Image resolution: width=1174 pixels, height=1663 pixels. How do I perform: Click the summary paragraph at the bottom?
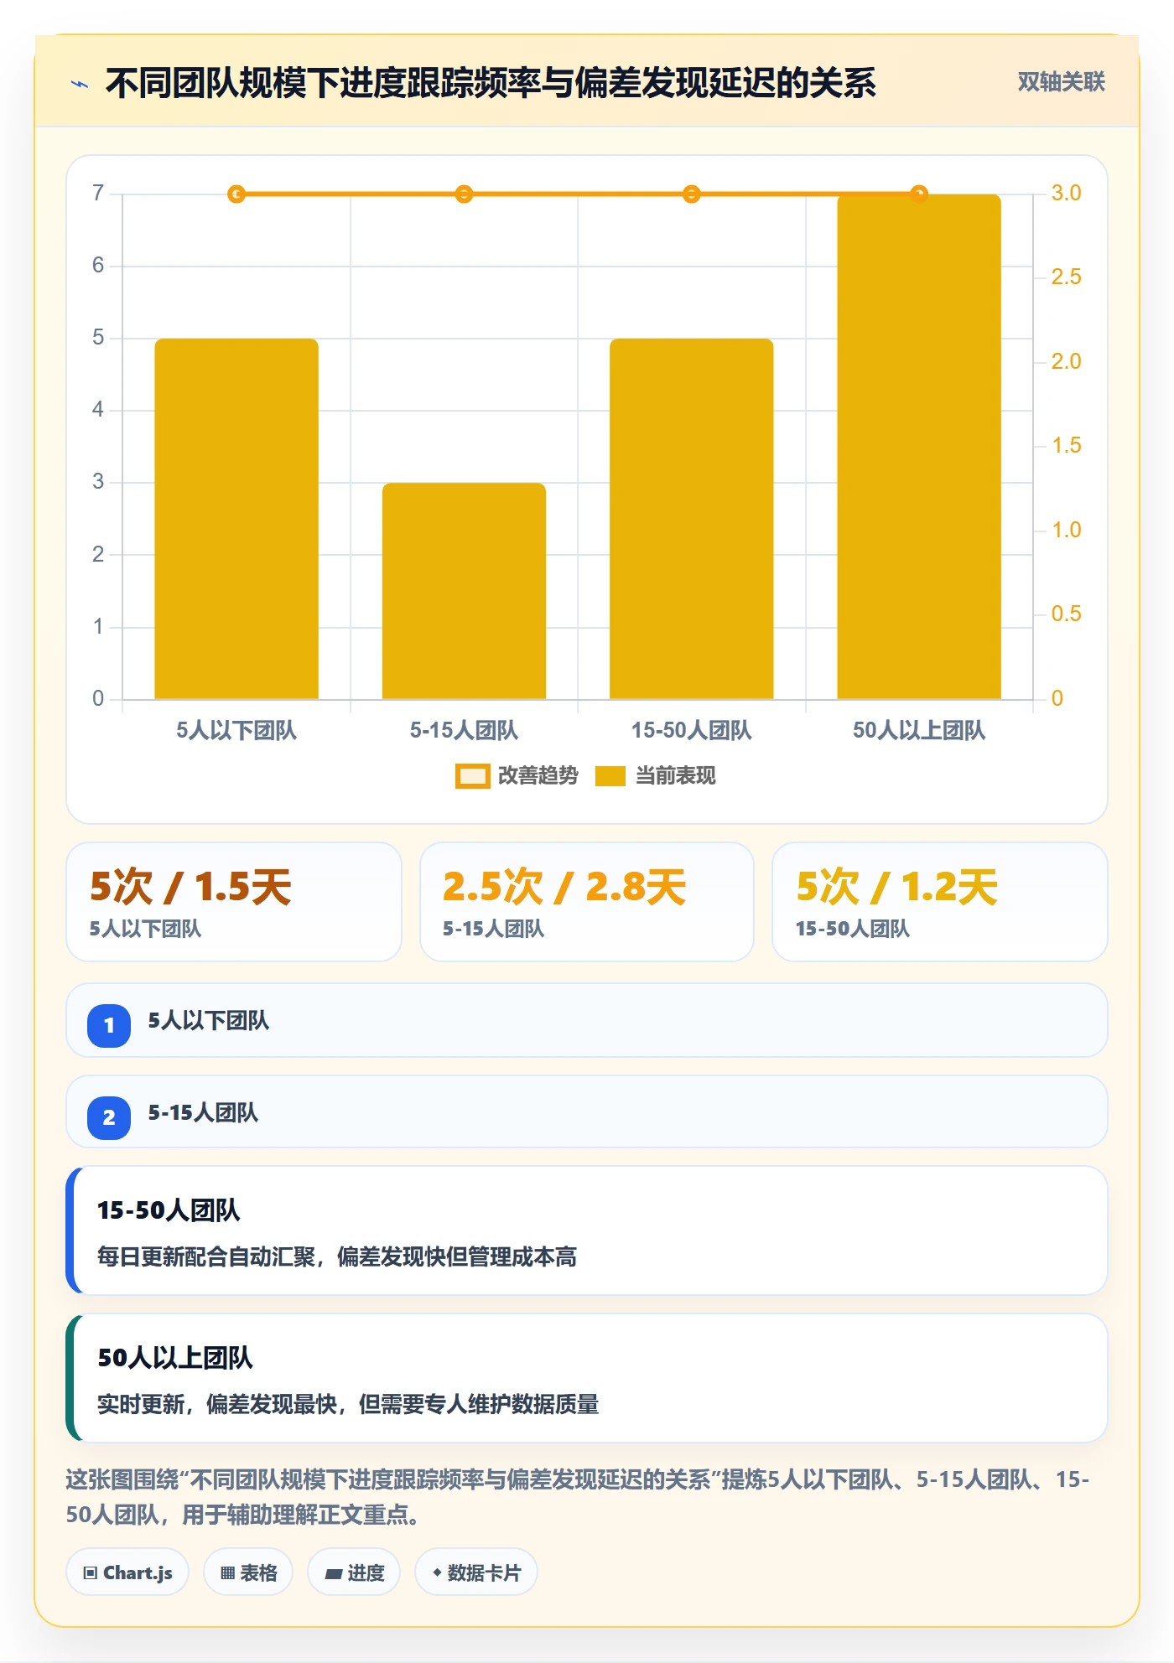click(x=578, y=1497)
